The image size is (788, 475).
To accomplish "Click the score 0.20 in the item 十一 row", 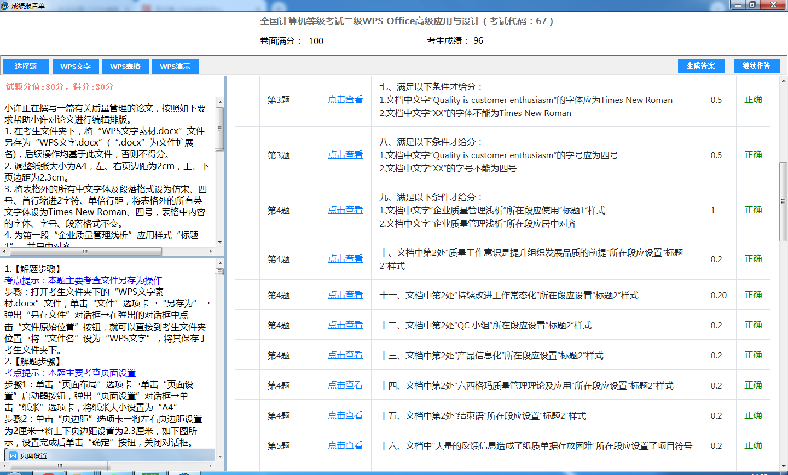I will 719,295.
